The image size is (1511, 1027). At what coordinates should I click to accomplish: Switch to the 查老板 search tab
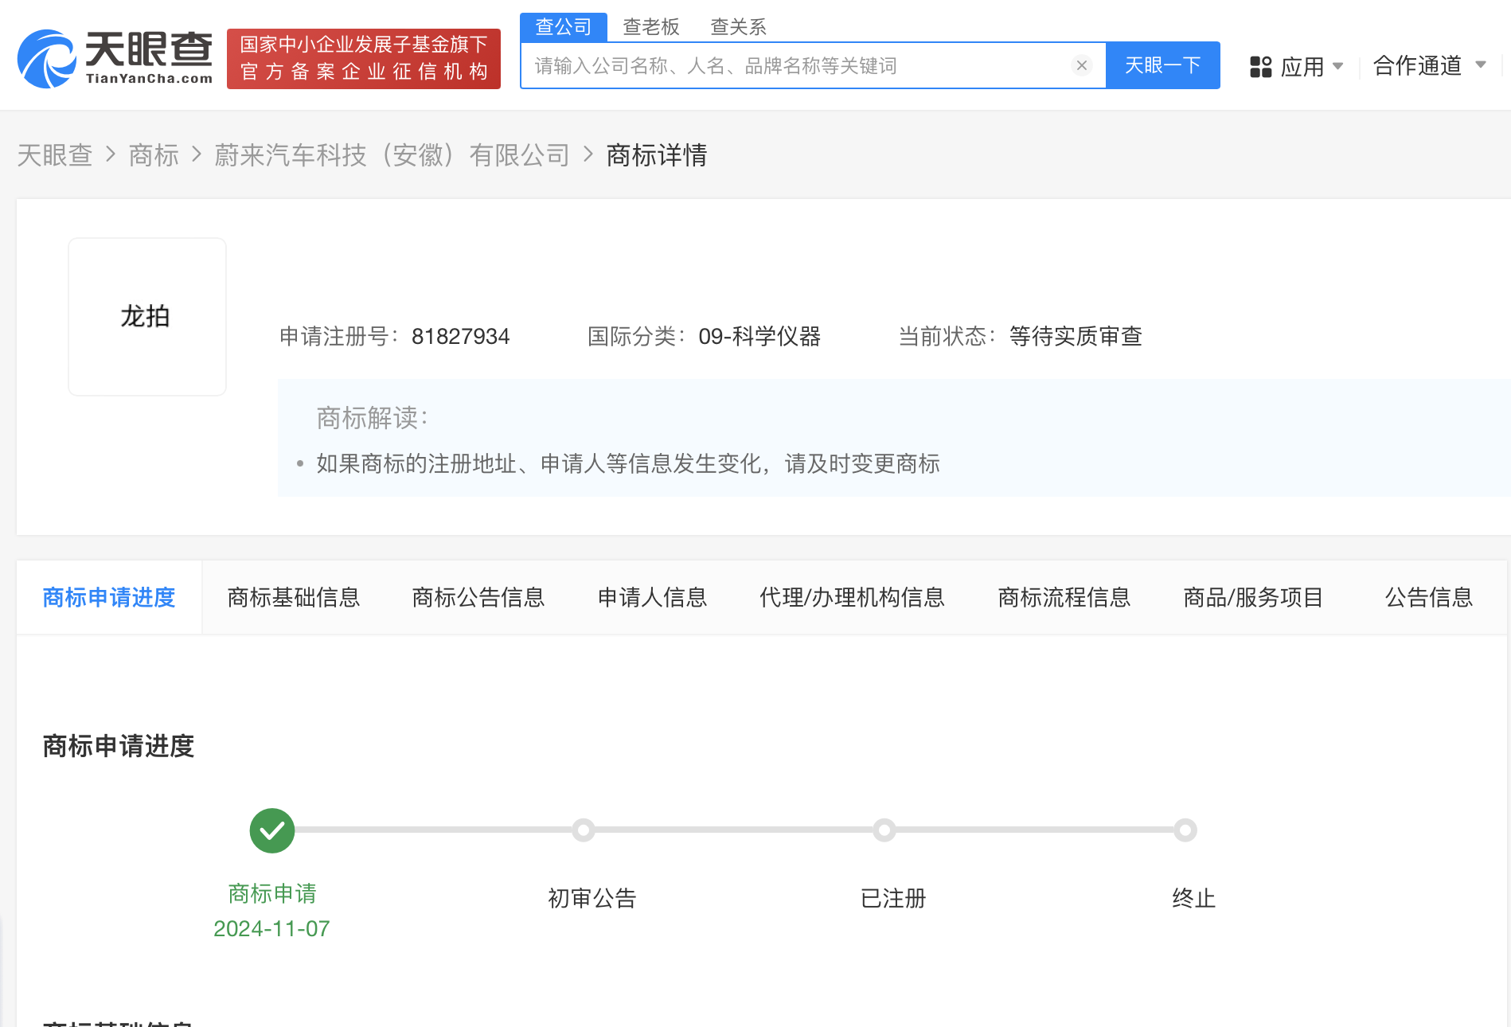tap(650, 27)
